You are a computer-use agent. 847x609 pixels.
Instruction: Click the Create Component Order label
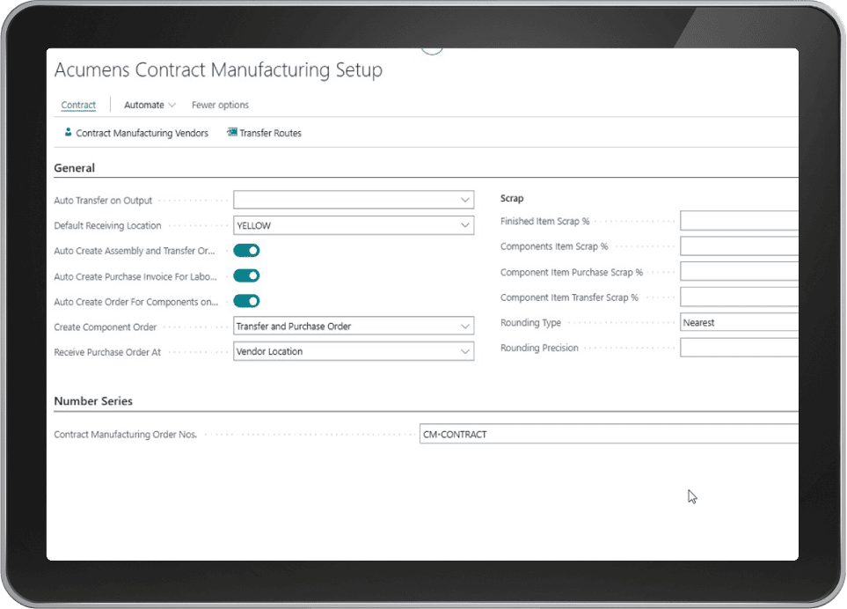[x=106, y=327]
